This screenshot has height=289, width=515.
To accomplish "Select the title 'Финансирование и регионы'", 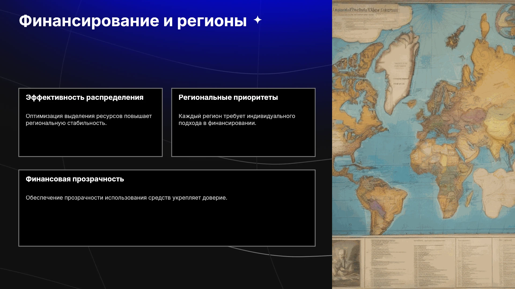I will click(x=133, y=21).
